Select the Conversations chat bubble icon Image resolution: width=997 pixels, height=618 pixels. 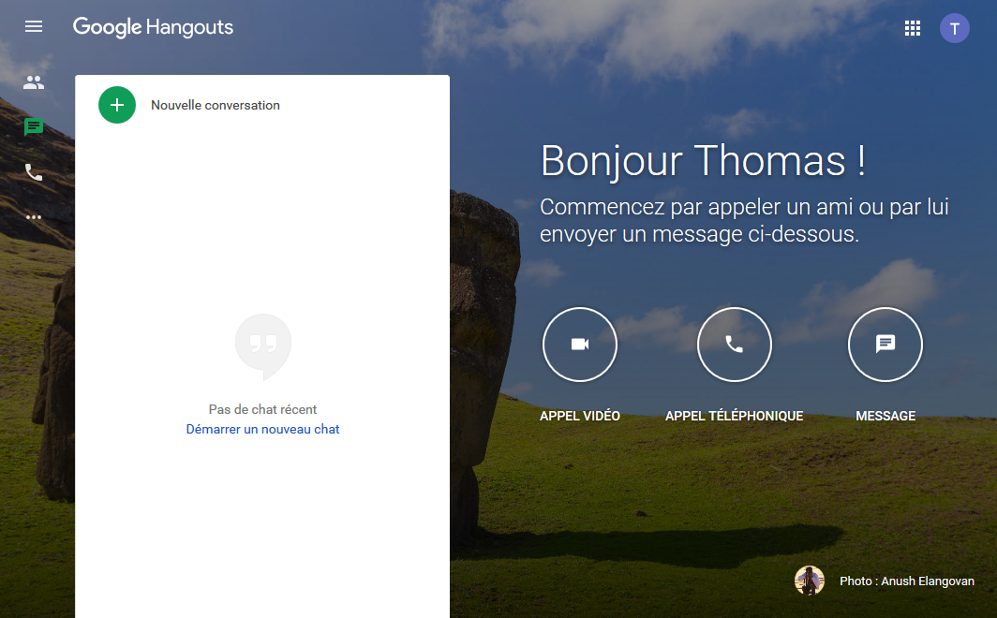(x=34, y=127)
